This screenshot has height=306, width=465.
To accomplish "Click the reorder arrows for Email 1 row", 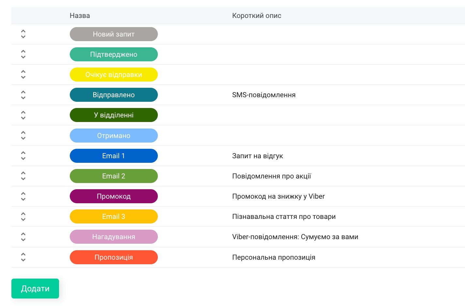I will coord(23,156).
